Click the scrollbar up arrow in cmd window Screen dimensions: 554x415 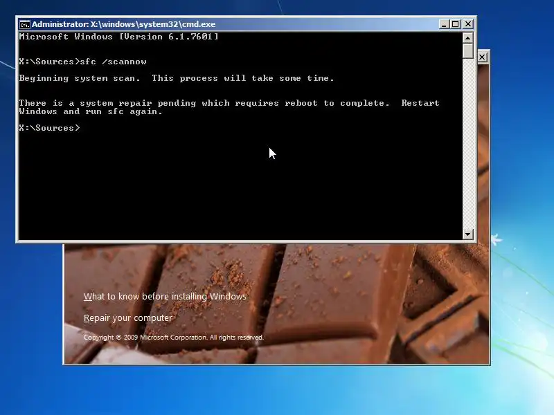[468, 37]
